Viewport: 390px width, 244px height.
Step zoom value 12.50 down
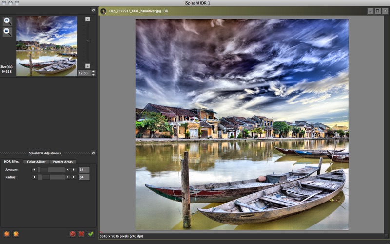point(94,75)
